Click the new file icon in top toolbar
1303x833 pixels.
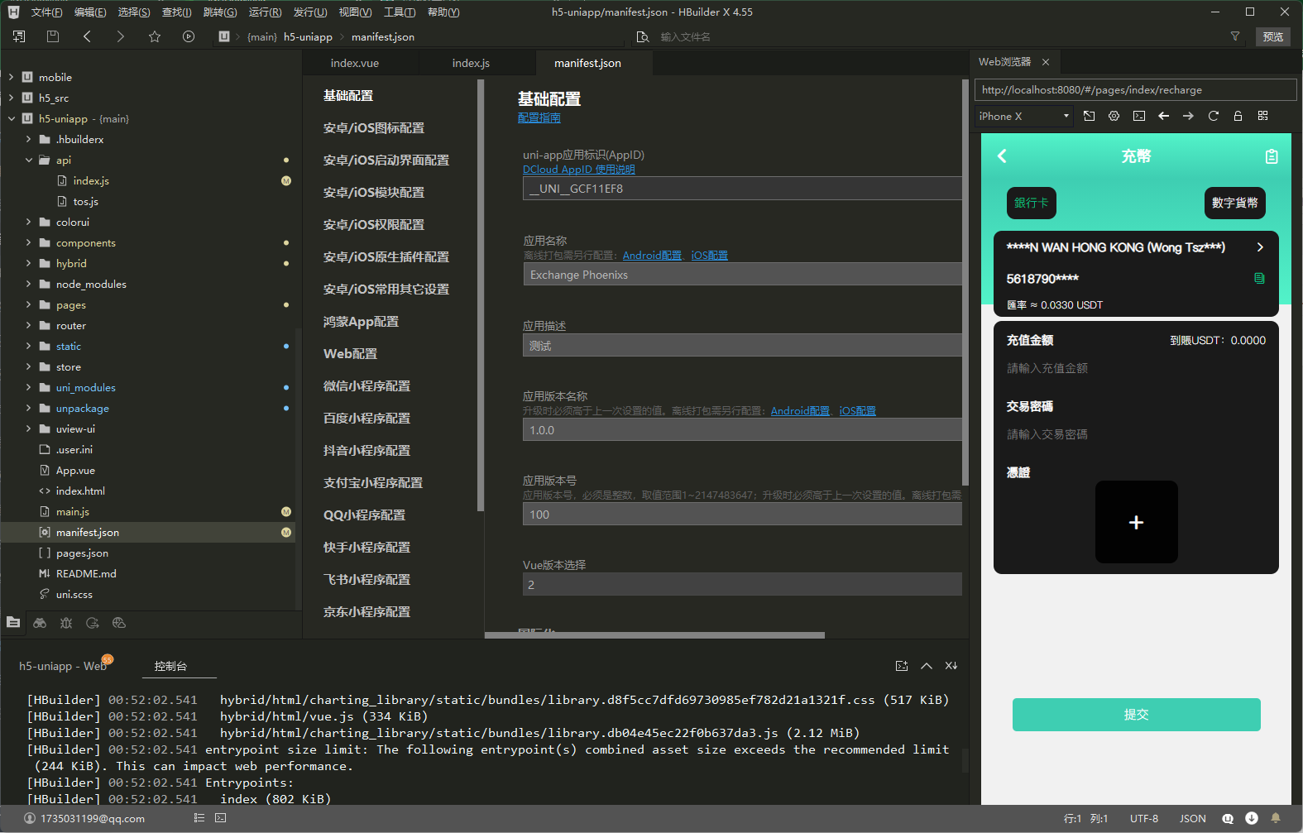[19, 36]
